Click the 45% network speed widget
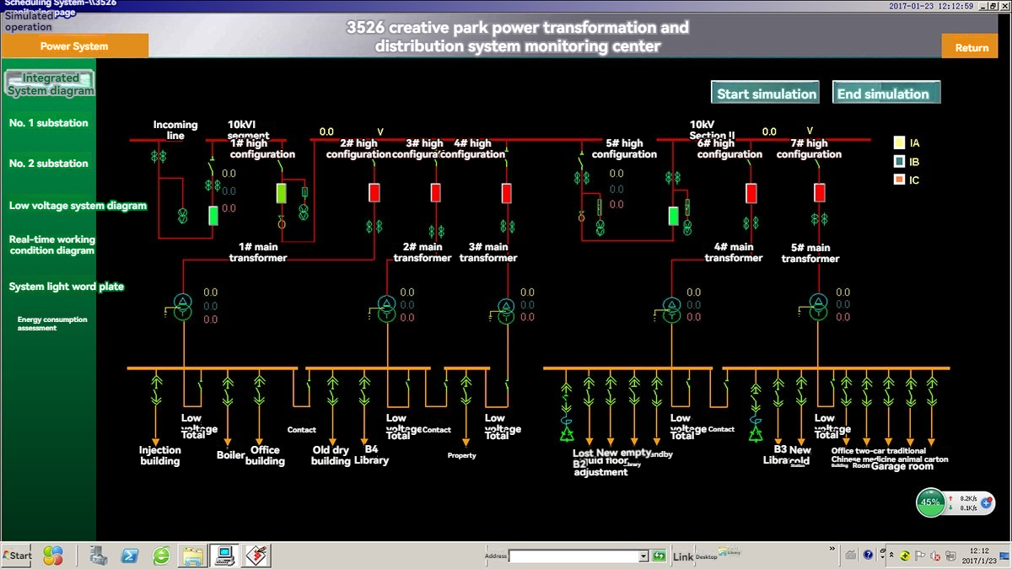 tap(930, 502)
